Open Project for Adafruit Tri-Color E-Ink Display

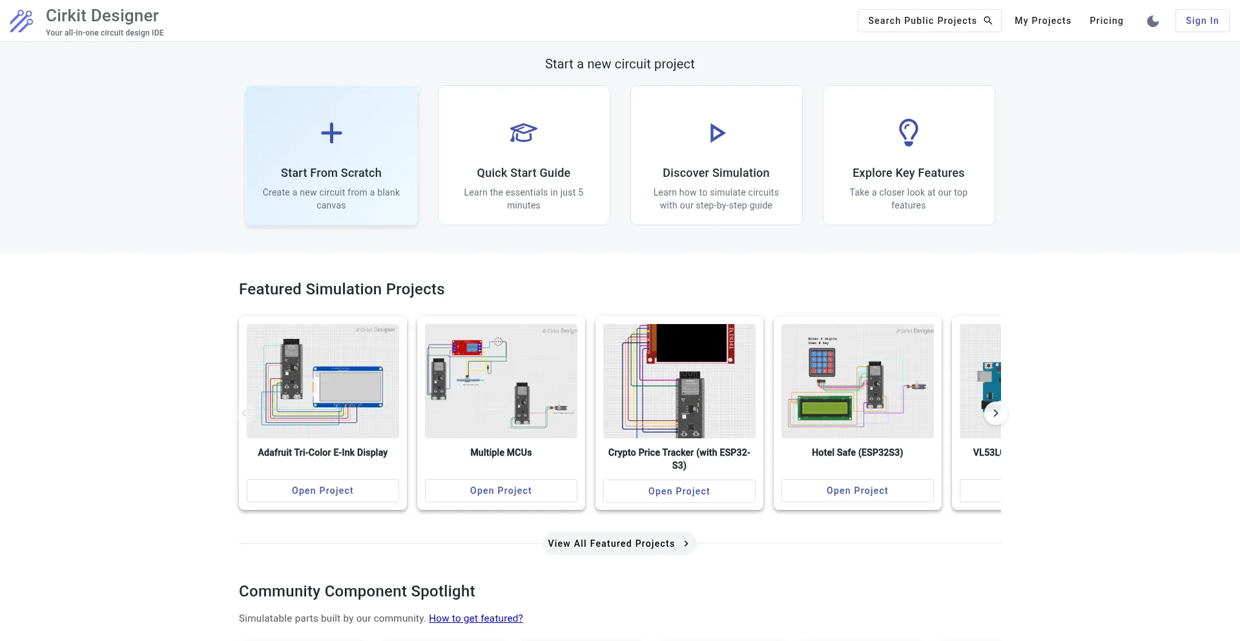coord(323,491)
